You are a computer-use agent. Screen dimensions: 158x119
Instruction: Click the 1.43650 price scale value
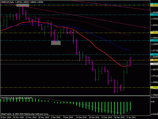click(154, 95)
